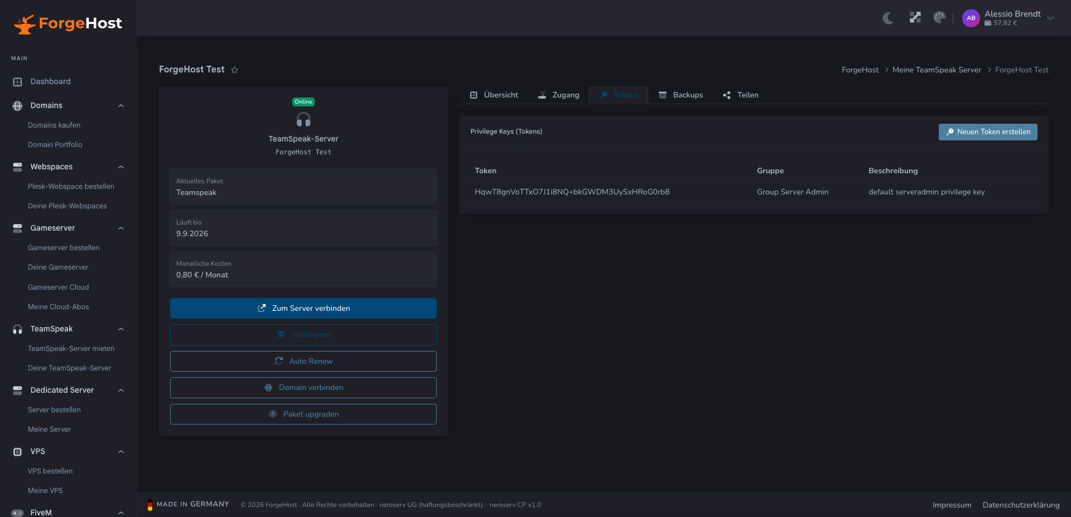Click the Dedicated Server icon

pos(17,391)
